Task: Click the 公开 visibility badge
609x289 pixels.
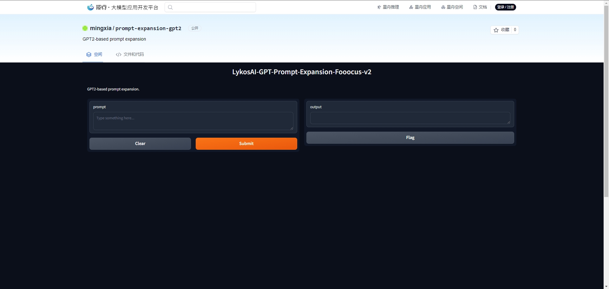Action: pos(195,28)
